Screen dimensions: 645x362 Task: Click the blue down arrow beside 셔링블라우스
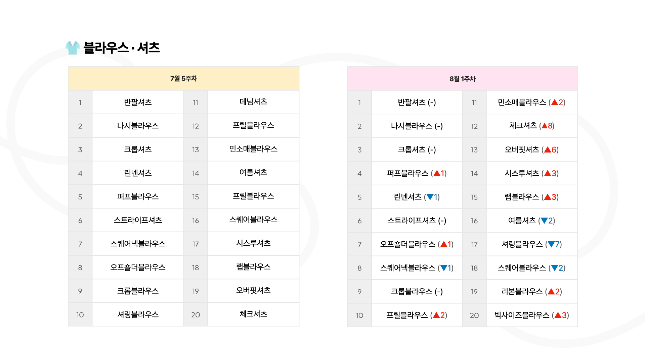(551, 244)
